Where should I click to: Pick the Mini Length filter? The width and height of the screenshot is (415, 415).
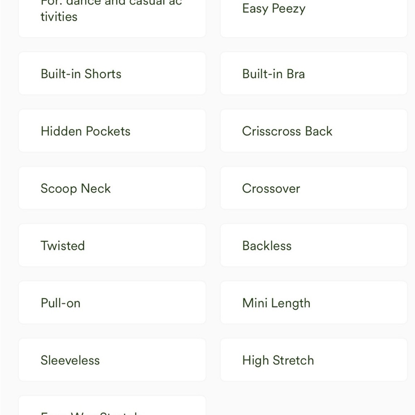tap(314, 303)
